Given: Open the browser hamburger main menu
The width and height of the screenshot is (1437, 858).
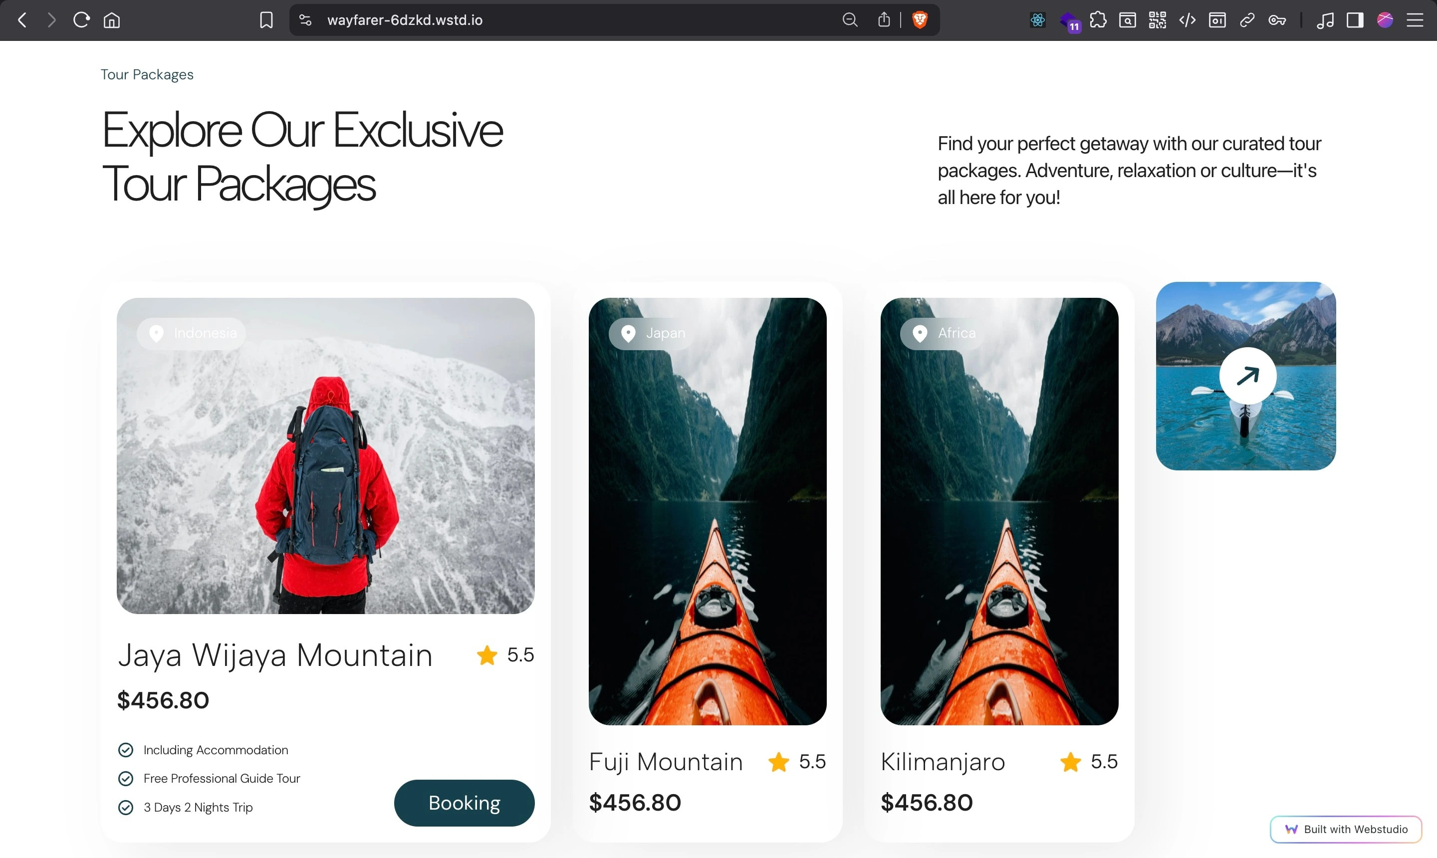Looking at the screenshot, I should pos(1415,20).
